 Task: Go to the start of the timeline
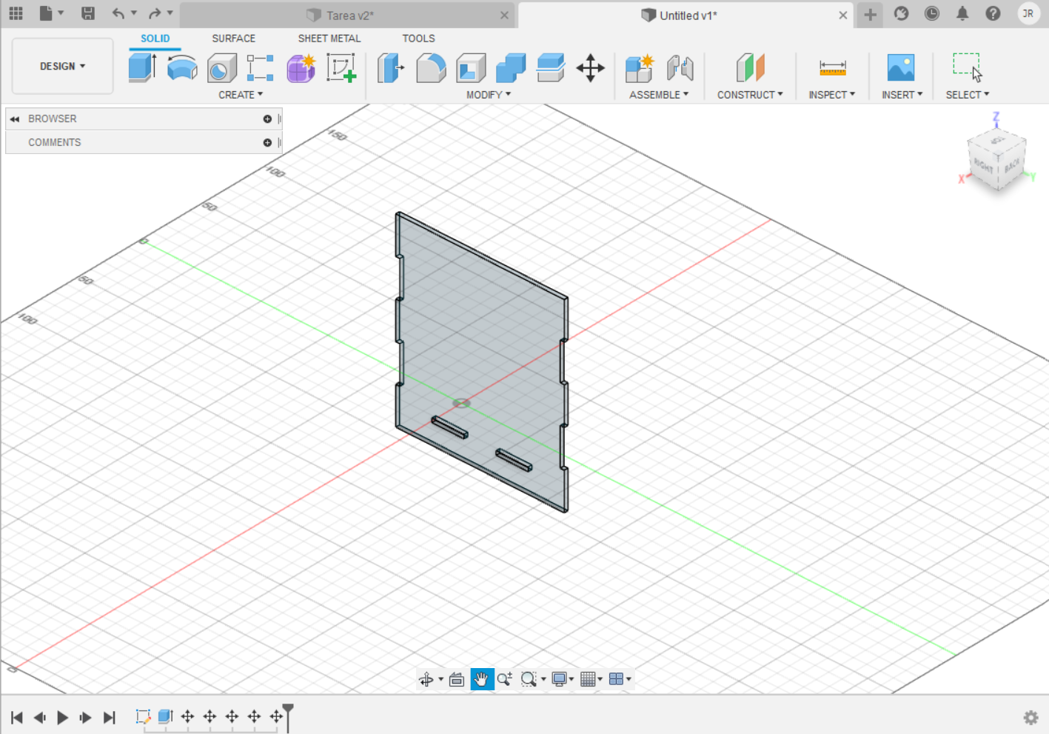pyautogui.click(x=16, y=717)
